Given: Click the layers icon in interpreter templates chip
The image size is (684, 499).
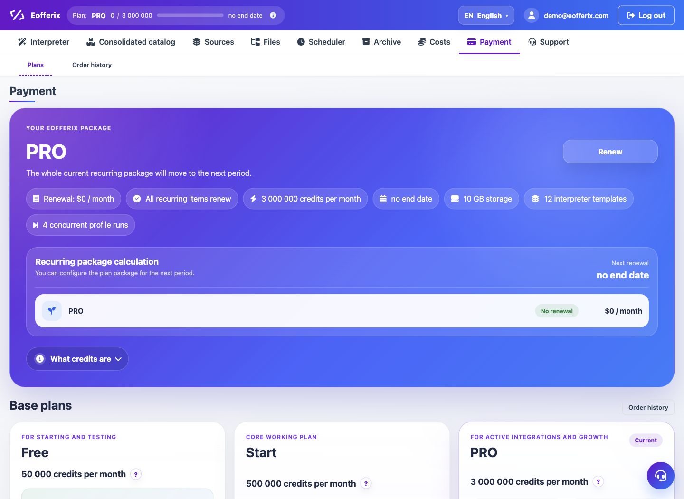Looking at the screenshot, I should (x=535, y=199).
